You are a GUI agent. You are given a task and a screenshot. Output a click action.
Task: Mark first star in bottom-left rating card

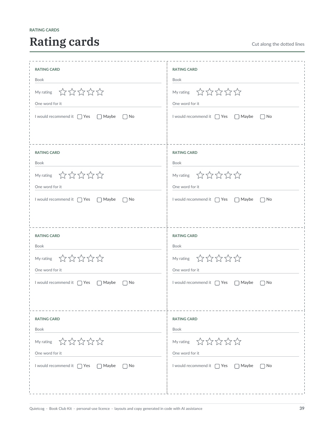63,342
